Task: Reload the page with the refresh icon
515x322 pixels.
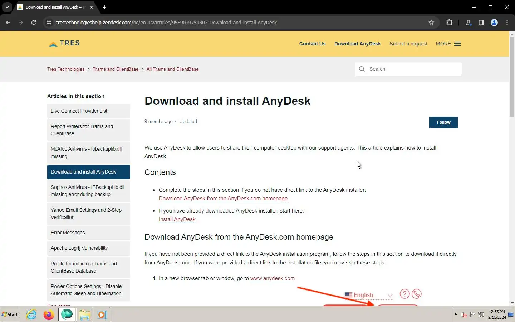Action: click(x=34, y=23)
